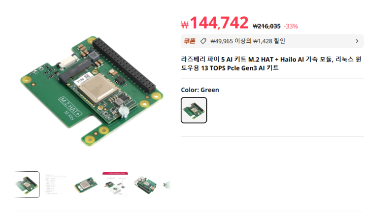This screenshot has width=366, height=224.
Task: Open the large main product image
Action: [x=92, y=91]
